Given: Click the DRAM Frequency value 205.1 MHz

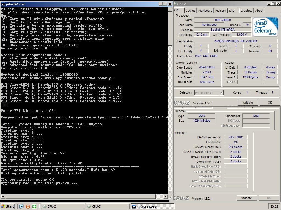Looking at the screenshot, I should (235, 137).
